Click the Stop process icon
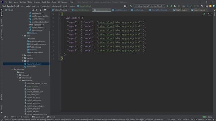This screenshot has width=216, height=121. point(179,6)
